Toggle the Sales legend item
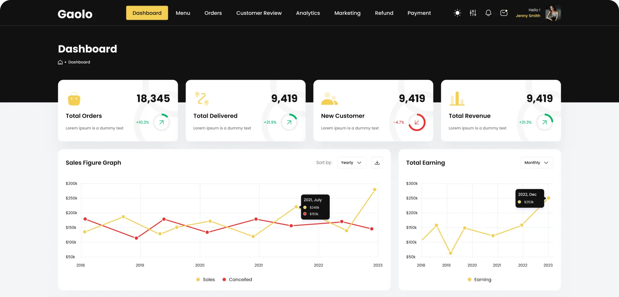Image resolution: width=619 pixels, height=297 pixels. coord(206,279)
